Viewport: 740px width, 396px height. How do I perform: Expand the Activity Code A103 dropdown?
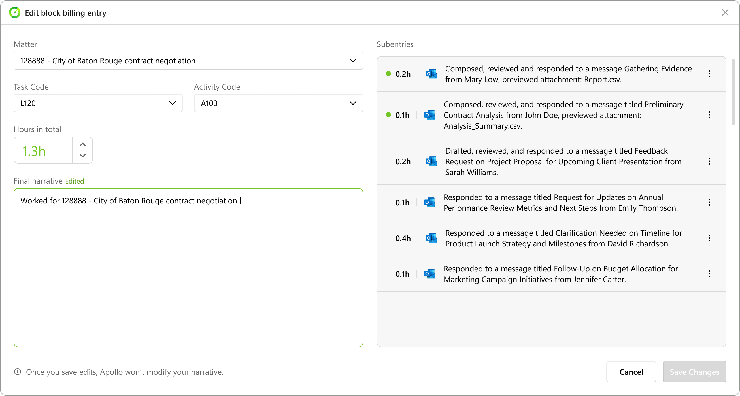tap(278, 103)
